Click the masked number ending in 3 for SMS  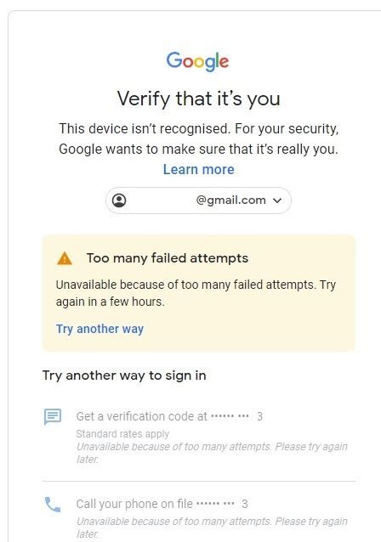coord(236,416)
